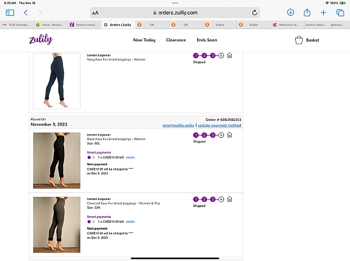Screen dimensions: 350x261
Task: Switch to the Costco Delivery tab
Action: coord(316,24)
